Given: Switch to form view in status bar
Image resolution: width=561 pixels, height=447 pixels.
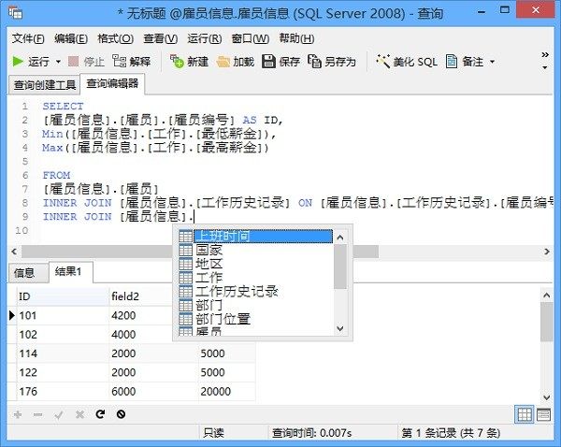Looking at the screenshot, I should click(x=544, y=413).
